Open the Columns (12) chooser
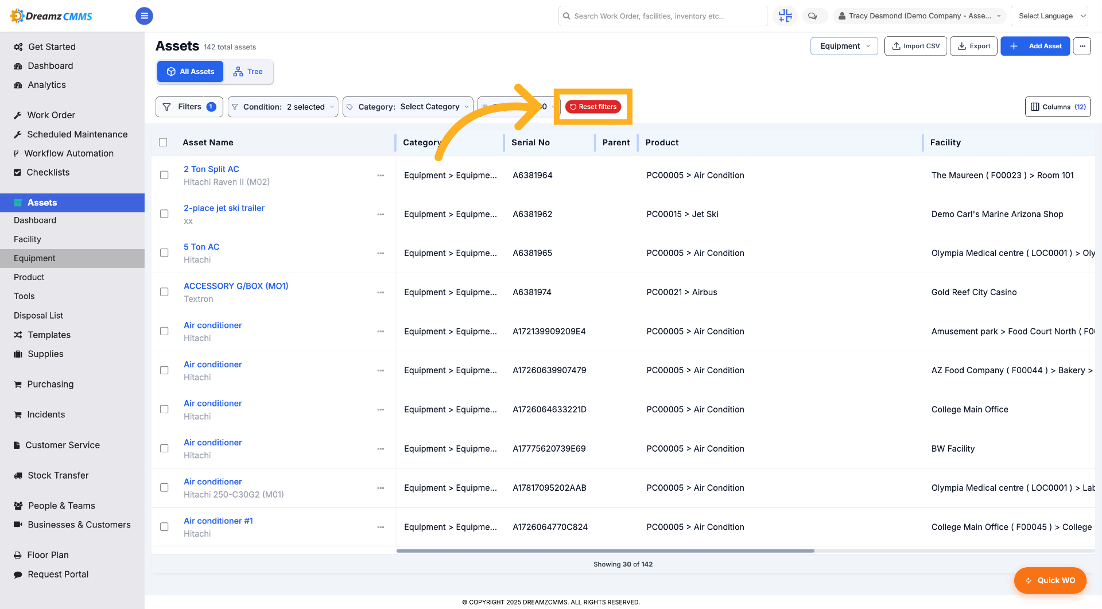 coord(1058,107)
